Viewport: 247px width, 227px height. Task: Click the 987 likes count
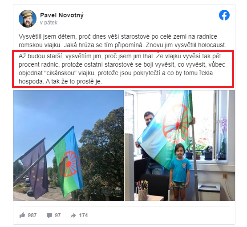(32, 215)
